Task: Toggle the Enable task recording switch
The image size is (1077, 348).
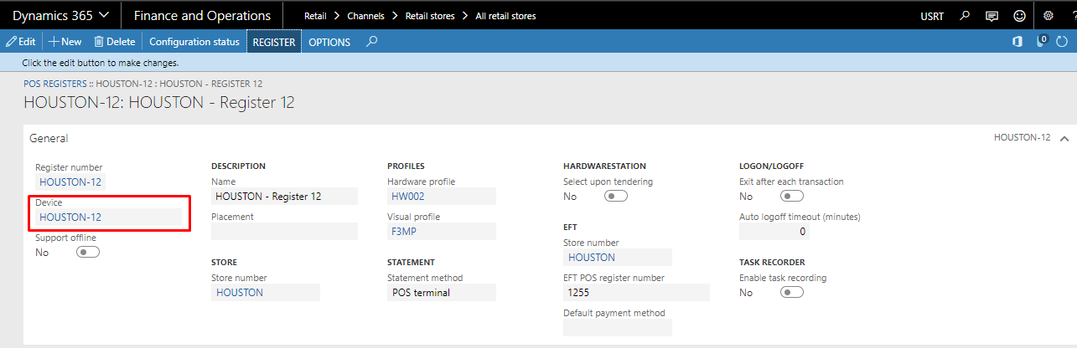Action: point(791,292)
